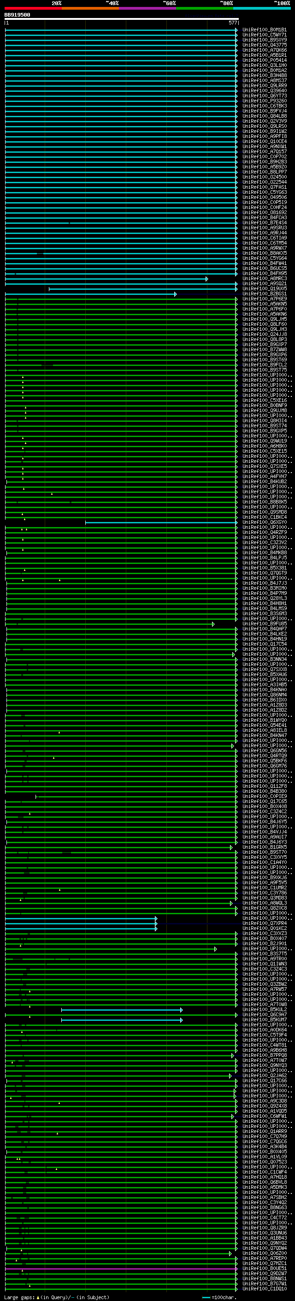Click the purple ~60% identity scale segment
Image resolution: width=295 pixels, height=1301 pixels.
(x=148, y=8)
